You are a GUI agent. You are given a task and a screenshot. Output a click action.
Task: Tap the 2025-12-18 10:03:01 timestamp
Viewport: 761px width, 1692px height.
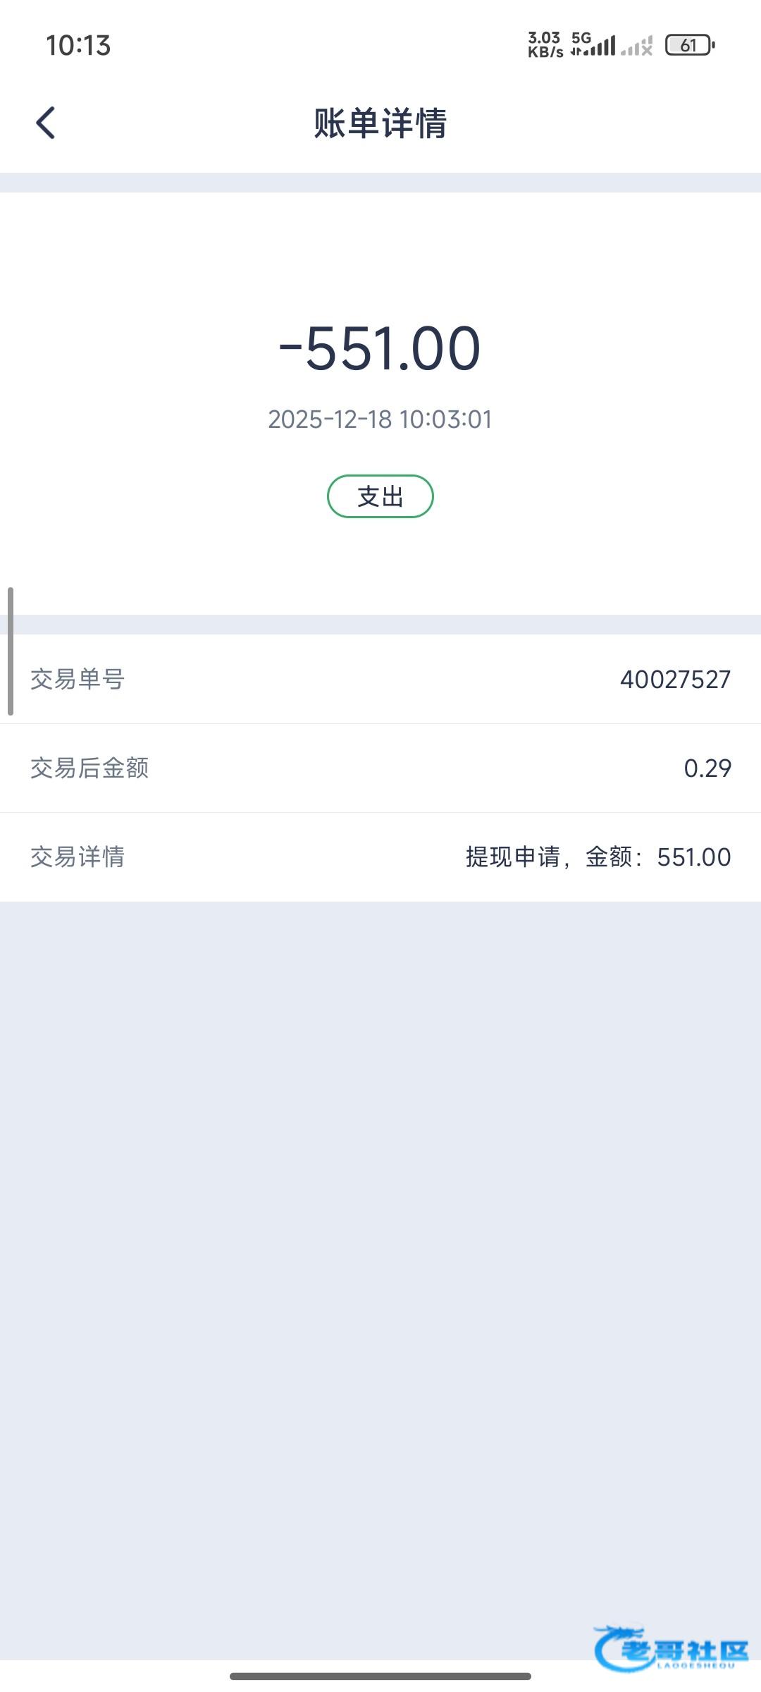point(380,419)
